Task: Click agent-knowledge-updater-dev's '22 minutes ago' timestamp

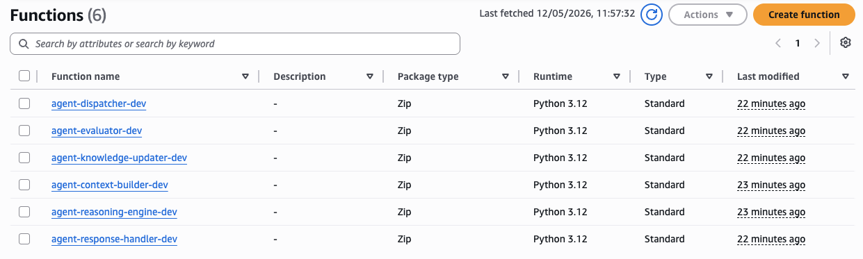Action: point(771,158)
